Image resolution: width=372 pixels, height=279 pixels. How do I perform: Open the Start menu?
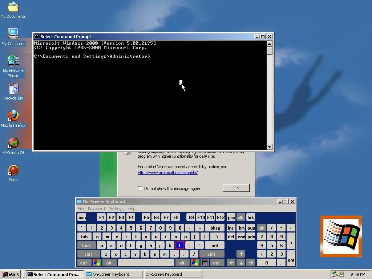coord(11,274)
